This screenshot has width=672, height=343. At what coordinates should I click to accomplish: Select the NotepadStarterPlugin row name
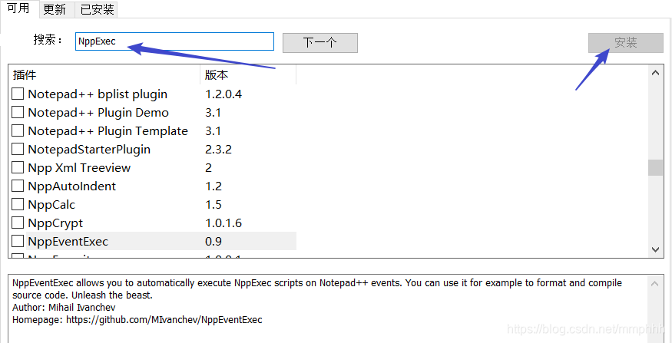coord(89,149)
